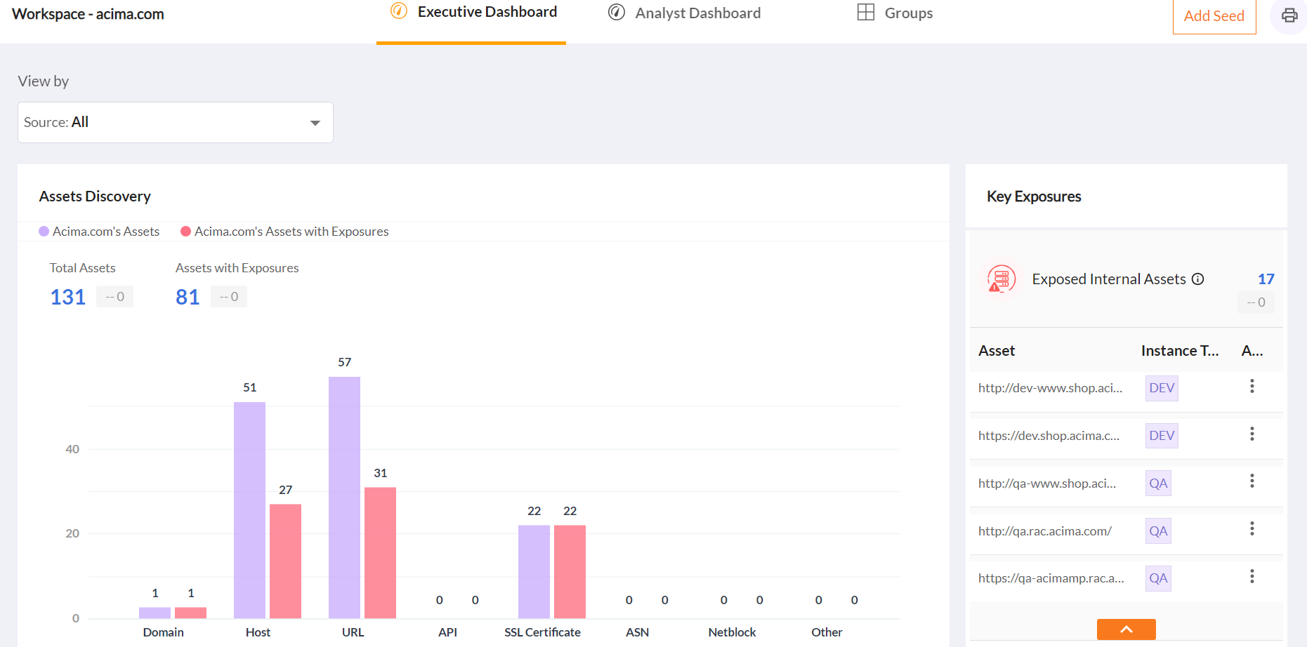Click the Netblock axis label
Screen dimensions: 1307x647
pyautogui.click(x=732, y=632)
